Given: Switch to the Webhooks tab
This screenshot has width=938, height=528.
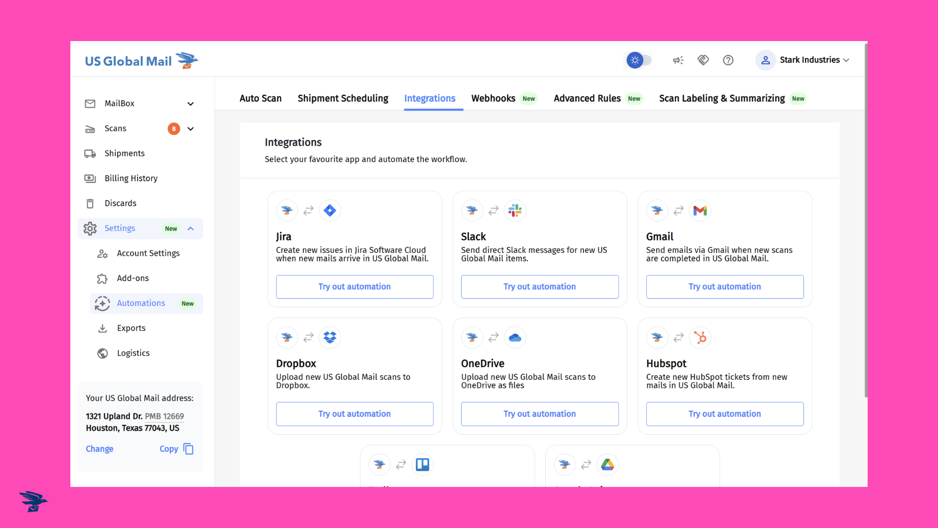Looking at the screenshot, I should (493, 98).
